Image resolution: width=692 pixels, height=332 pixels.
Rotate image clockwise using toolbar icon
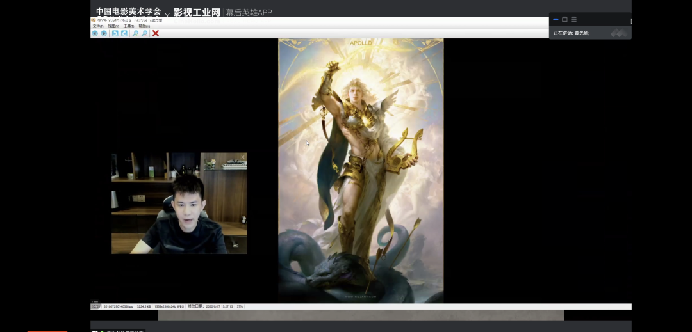point(124,33)
